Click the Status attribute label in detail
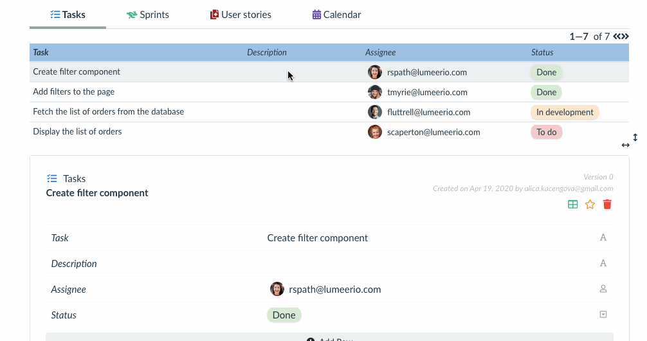This screenshot has height=341, width=647. [x=64, y=315]
